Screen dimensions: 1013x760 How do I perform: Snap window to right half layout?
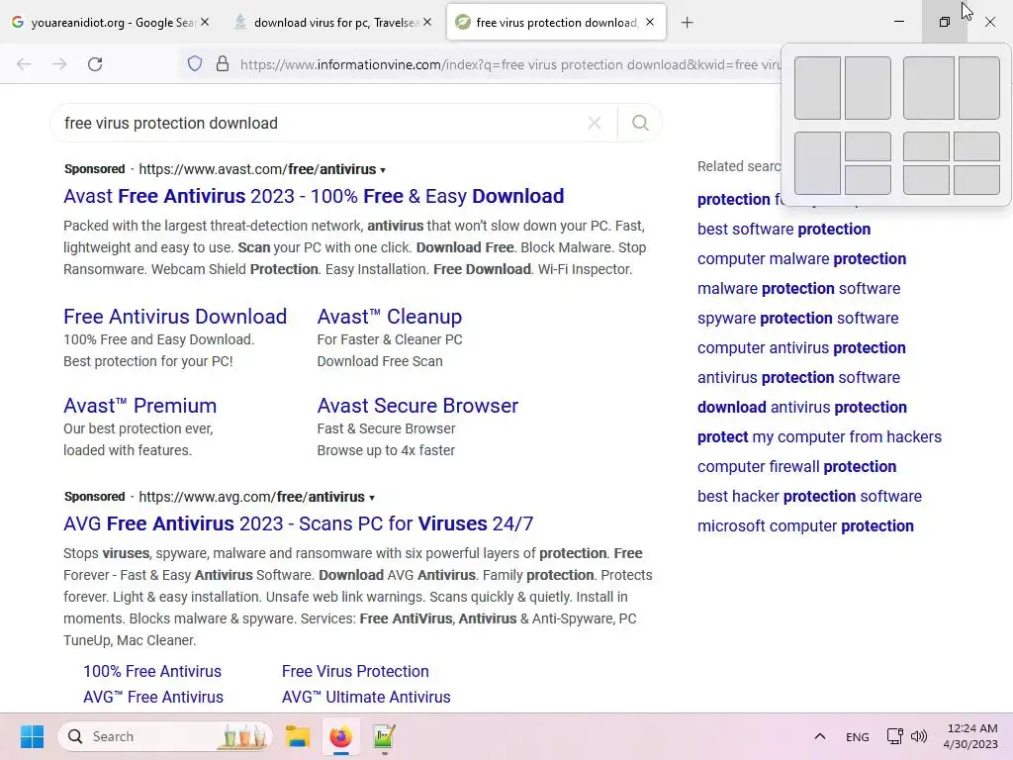(868, 88)
